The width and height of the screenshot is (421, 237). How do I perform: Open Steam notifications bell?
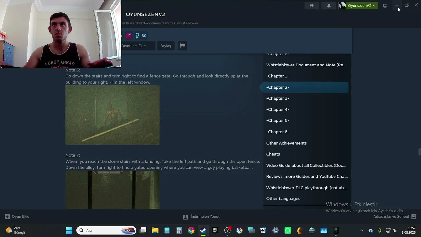click(x=329, y=6)
